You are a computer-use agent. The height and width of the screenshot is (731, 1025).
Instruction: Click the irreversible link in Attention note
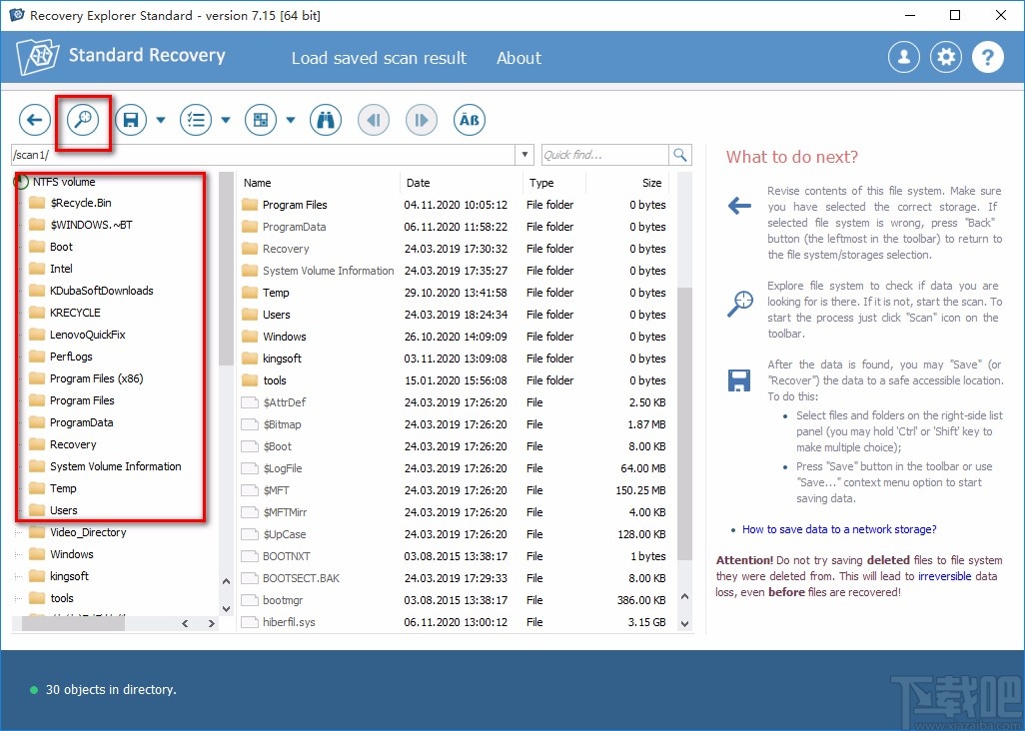click(x=945, y=576)
